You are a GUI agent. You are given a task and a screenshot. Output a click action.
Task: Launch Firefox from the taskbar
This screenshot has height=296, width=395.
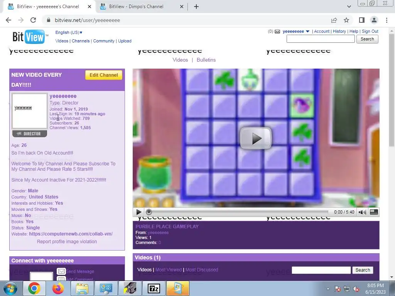click(x=58, y=288)
